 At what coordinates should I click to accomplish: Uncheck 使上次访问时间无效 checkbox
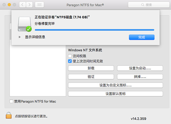[x=70, y=61]
